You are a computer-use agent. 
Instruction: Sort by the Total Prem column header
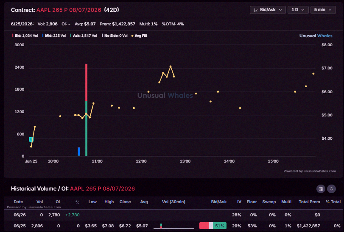point(309,202)
